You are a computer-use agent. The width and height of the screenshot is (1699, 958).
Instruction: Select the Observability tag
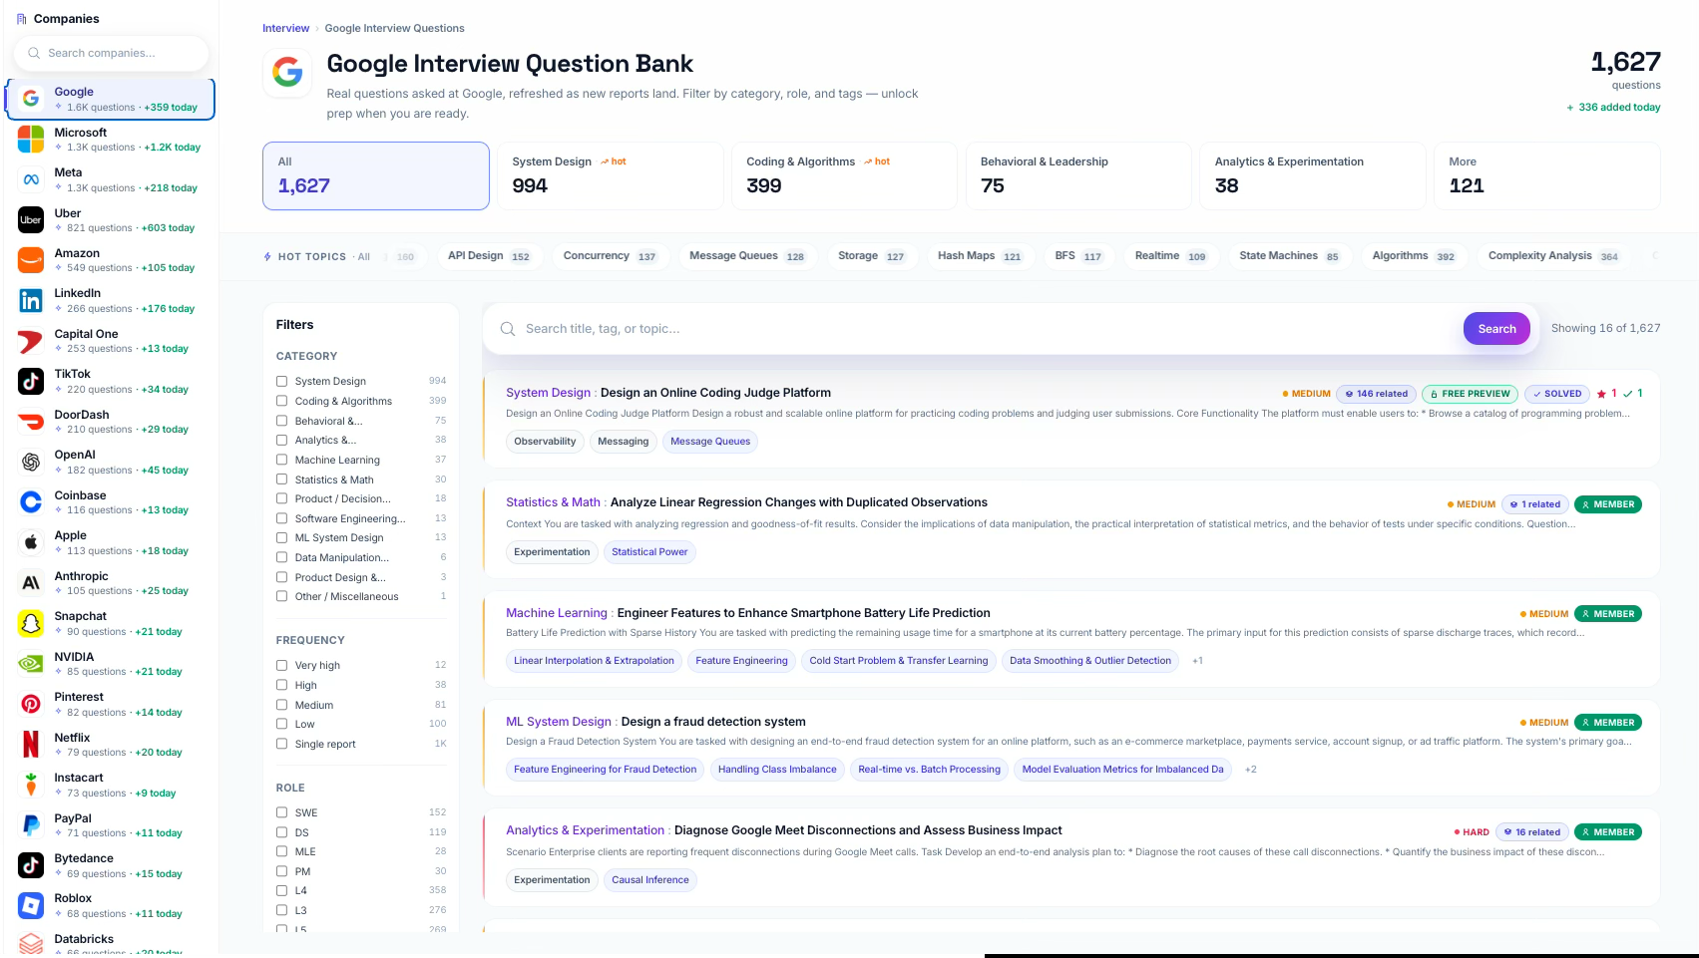click(545, 442)
